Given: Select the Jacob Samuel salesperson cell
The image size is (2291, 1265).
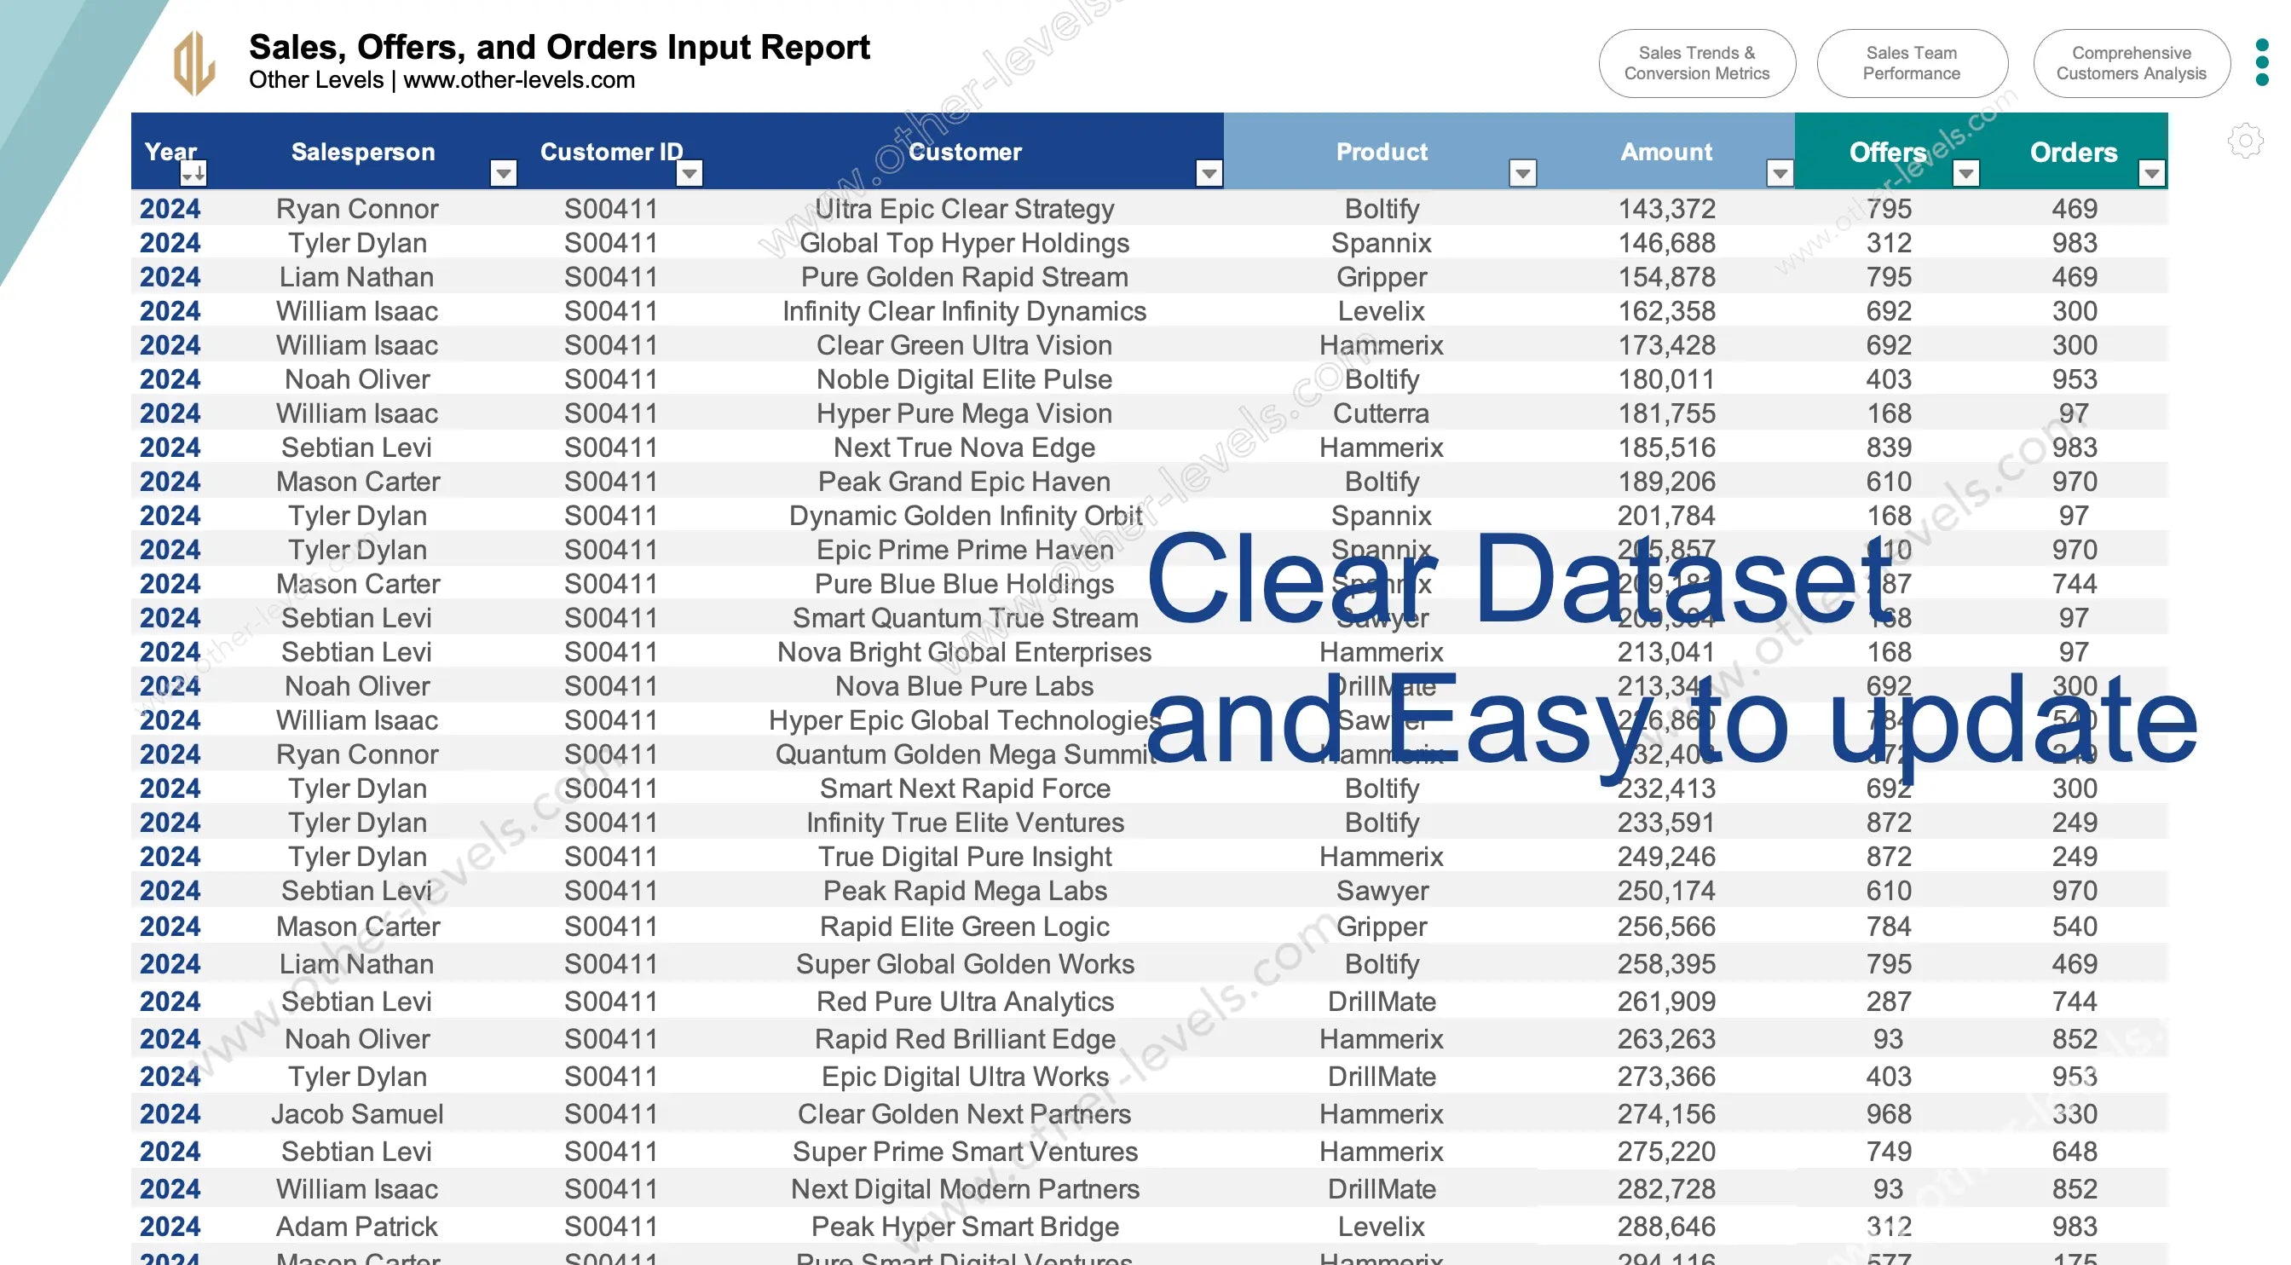Looking at the screenshot, I should click(356, 1114).
